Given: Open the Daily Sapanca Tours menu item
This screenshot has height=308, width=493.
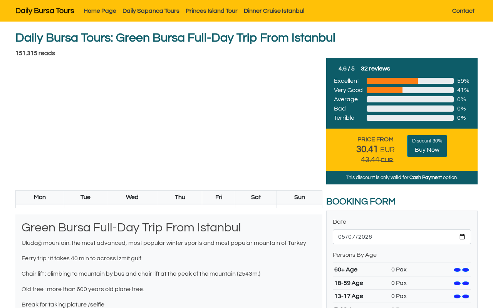Looking at the screenshot, I should 151,11.
